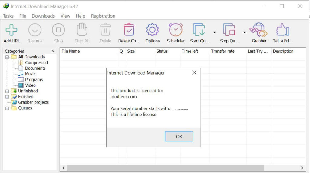Open the Start Queue dropdown arrow
The image size is (310, 173).
[215, 32]
